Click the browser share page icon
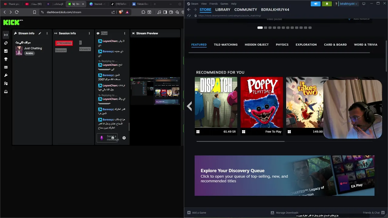388x218 pixels. coord(113,12)
